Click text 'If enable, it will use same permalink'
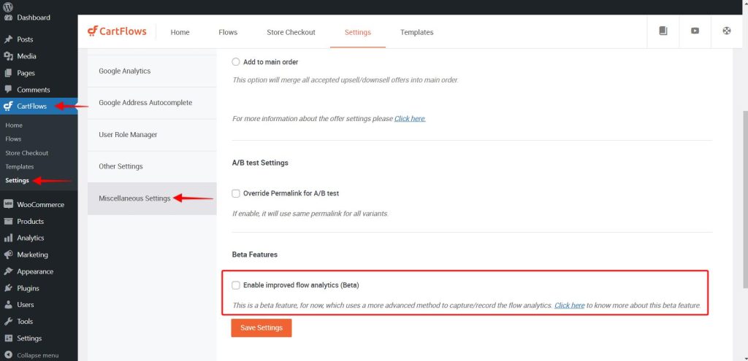The height and width of the screenshot is (361, 748). click(310, 214)
